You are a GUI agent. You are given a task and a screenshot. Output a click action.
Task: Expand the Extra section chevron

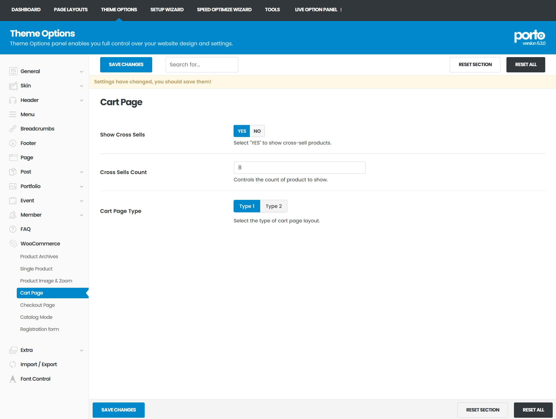coord(81,350)
